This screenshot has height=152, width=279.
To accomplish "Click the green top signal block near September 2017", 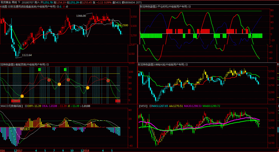I will [x=65, y=70].
